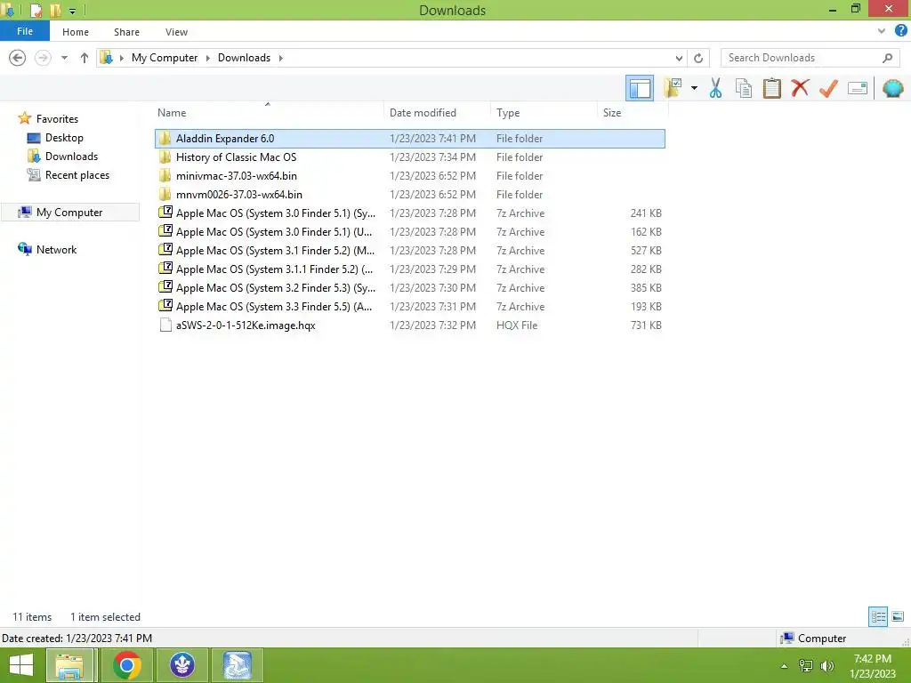This screenshot has height=683, width=911.
Task: Open the Windows Start button
Action: coord(21,665)
